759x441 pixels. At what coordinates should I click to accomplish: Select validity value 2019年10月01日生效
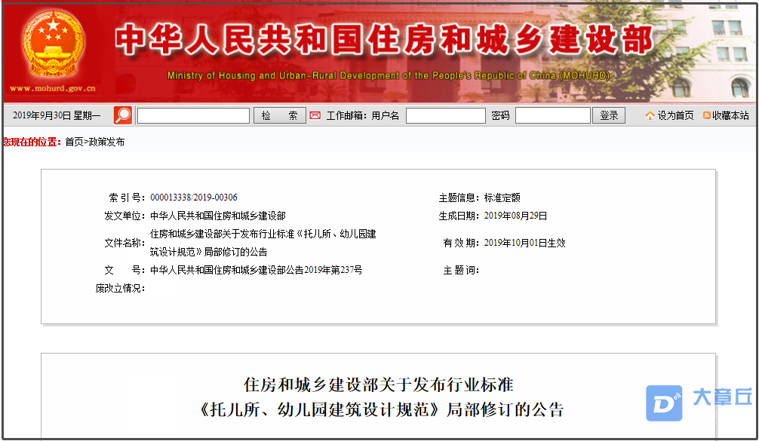click(x=524, y=243)
